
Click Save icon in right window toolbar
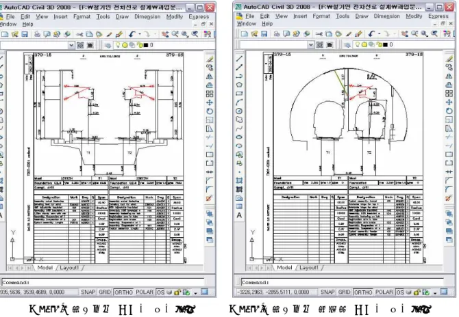(264, 34)
